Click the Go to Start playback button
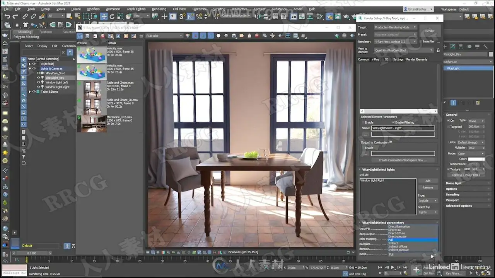This screenshot has width=495, height=278. 380,268
